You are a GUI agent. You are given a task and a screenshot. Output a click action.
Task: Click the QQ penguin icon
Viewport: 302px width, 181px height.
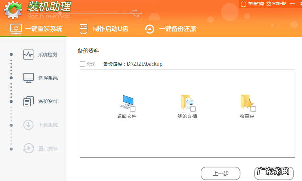(243, 4)
